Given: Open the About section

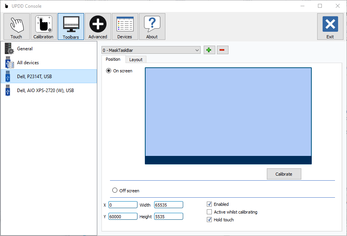Looking at the screenshot, I should click(x=152, y=27).
